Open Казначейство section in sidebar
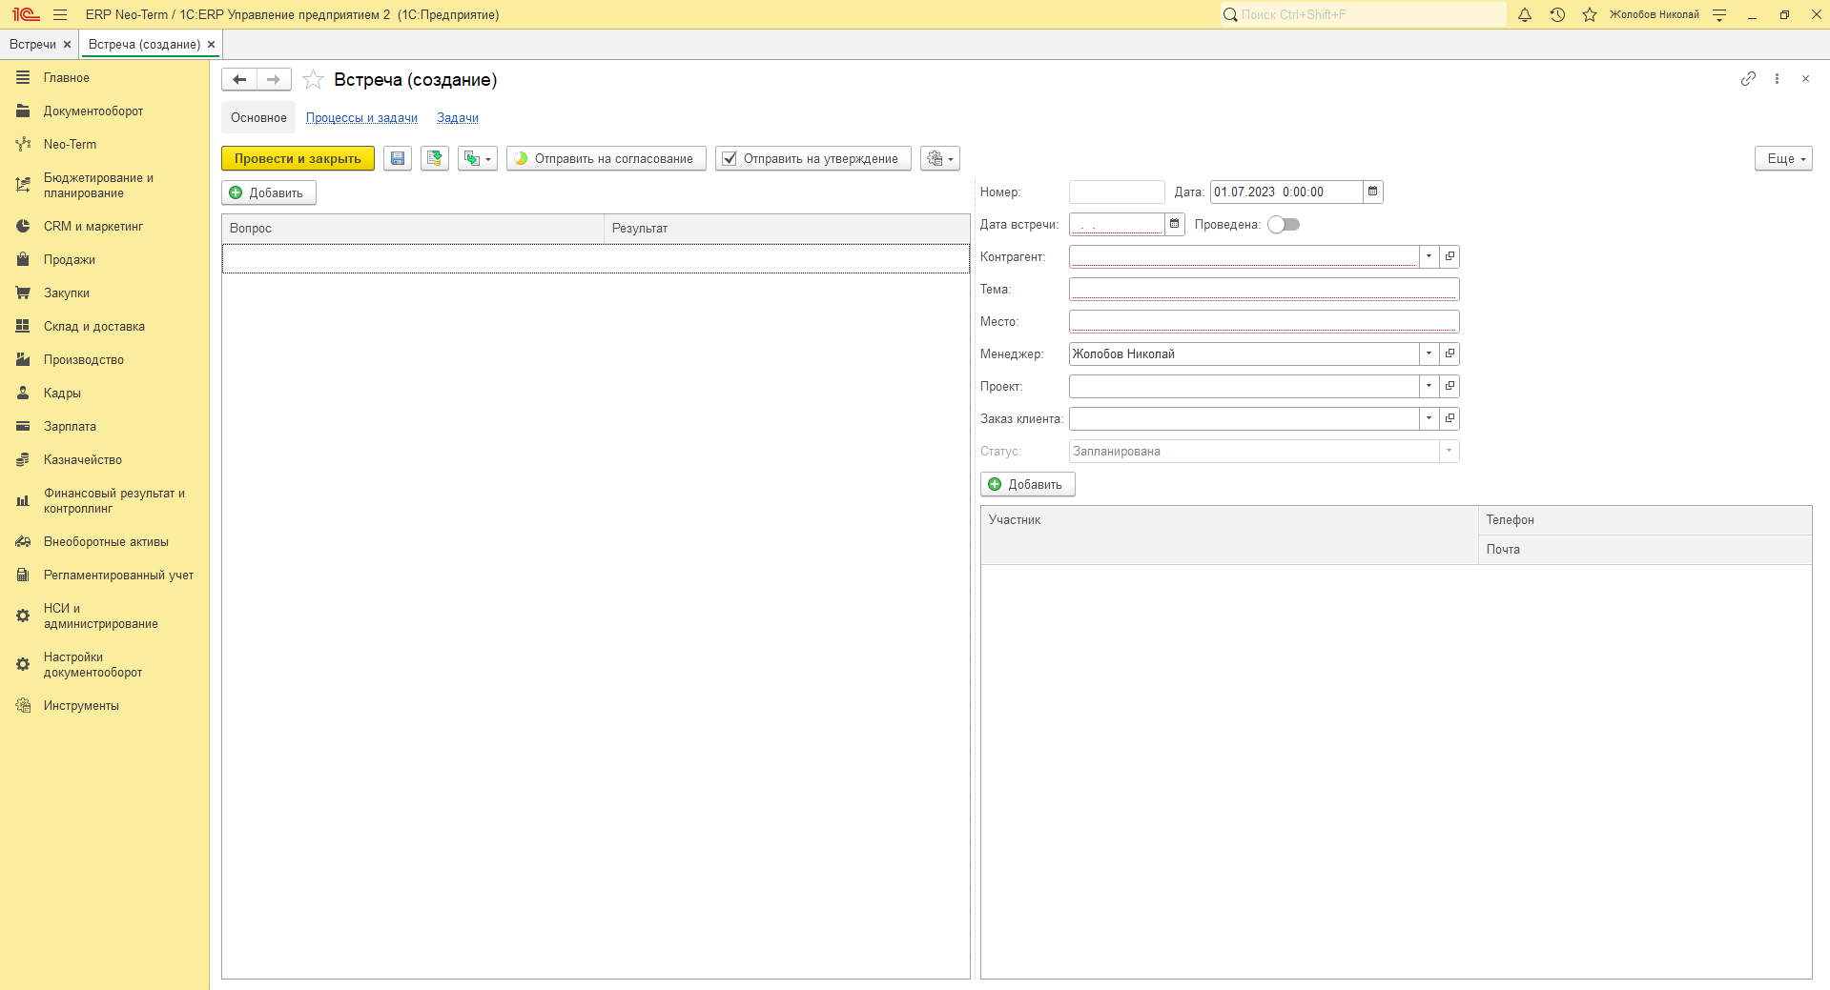Image resolution: width=1830 pixels, height=990 pixels. pyautogui.click(x=82, y=460)
